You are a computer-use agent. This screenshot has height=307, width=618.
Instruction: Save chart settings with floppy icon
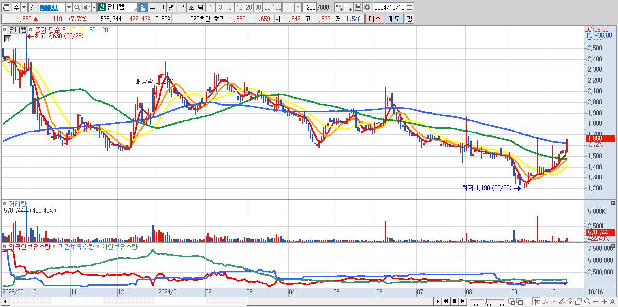coord(358,7)
